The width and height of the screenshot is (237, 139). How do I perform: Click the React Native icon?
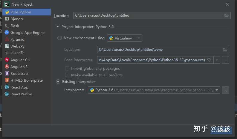(7, 94)
